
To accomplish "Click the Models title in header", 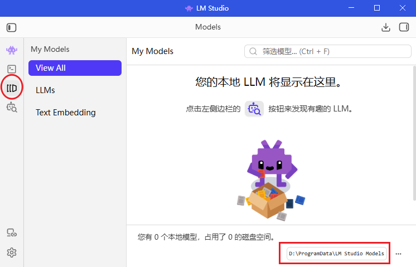I will (x=208, y=27).
